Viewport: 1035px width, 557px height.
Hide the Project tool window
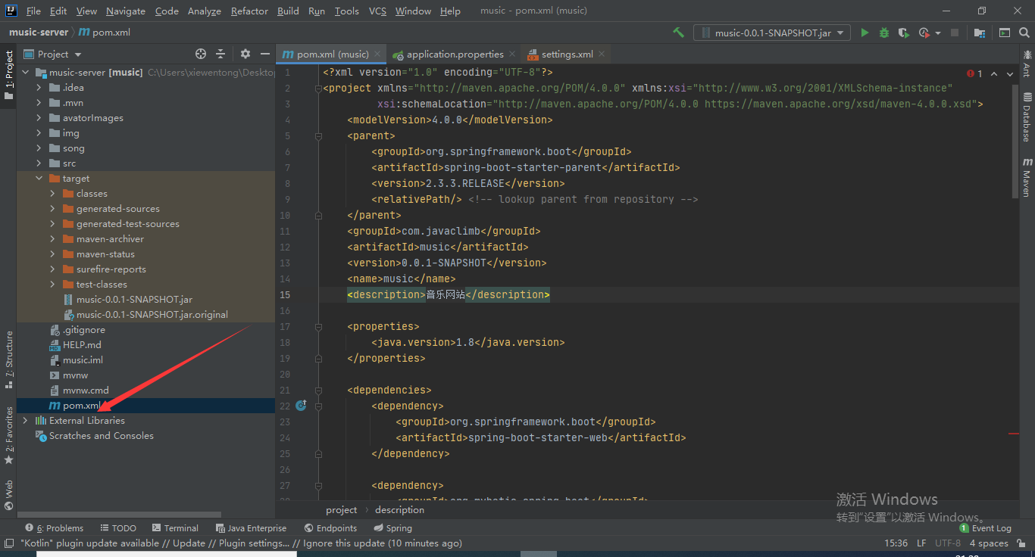tap(264, 54)
